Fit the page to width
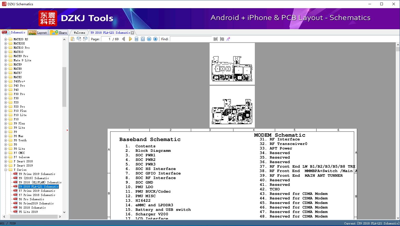 tap(136, 39)
